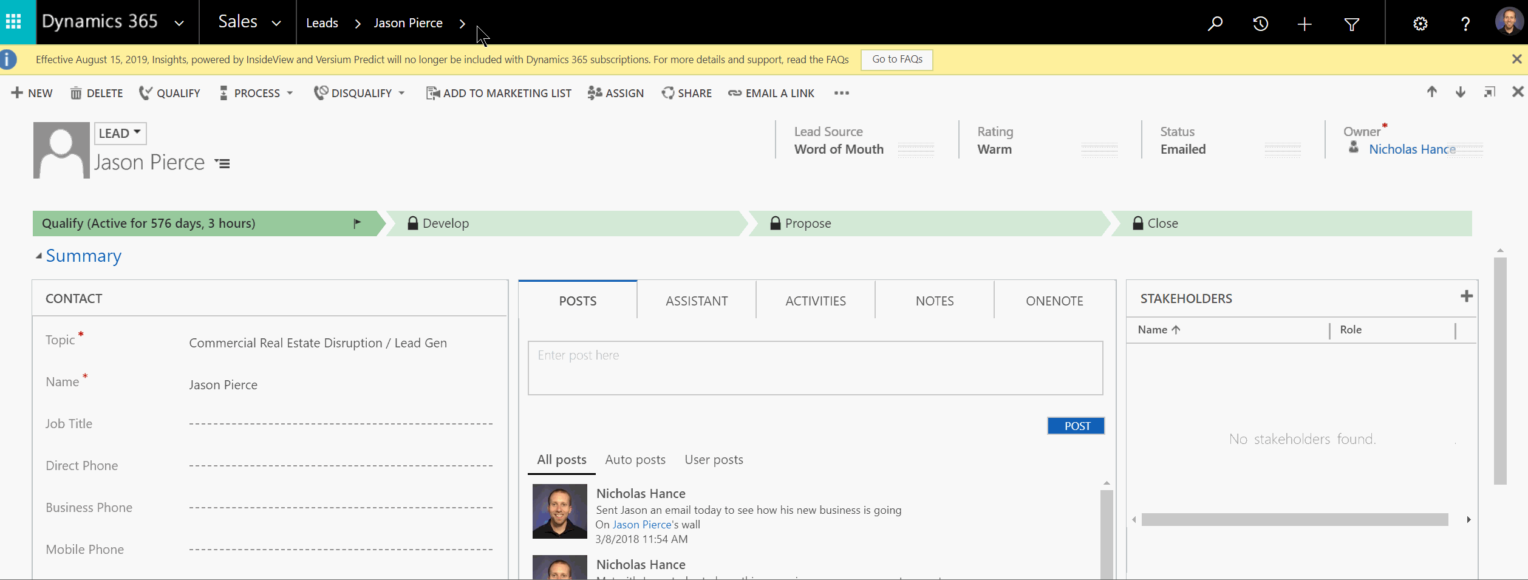Open owner Nicholas Hance link

tap(1411, 149)
